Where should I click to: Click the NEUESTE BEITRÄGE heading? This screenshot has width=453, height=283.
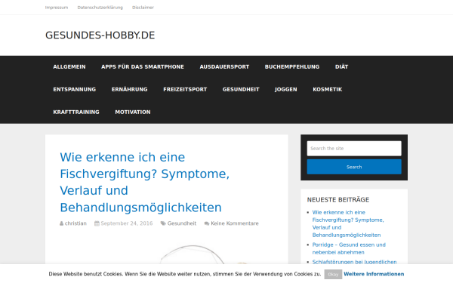pos(338,200)
